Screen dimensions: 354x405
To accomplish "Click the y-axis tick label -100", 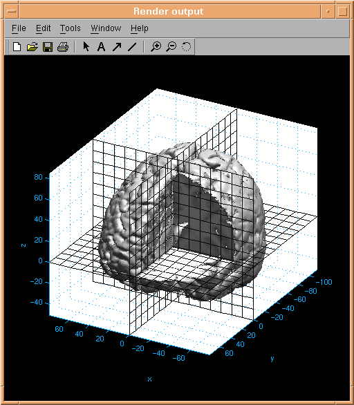I will (x=324, y=282).
